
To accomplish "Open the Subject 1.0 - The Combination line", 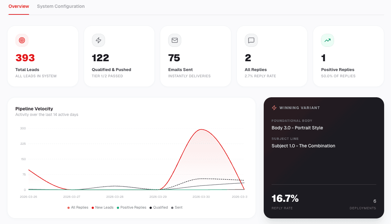I will [303, 146].
